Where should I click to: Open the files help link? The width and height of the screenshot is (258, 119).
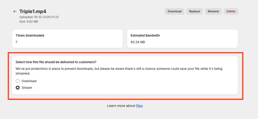coord(139,106)
